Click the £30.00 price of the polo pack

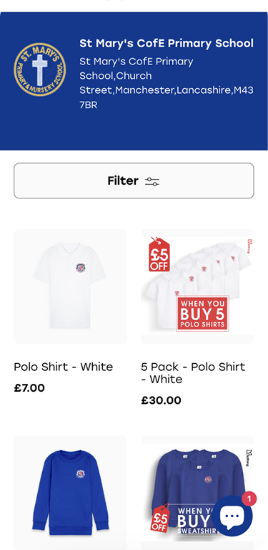click(161, 400)
